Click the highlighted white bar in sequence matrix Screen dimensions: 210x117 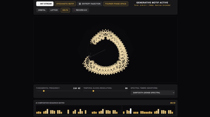pos(131,111)
